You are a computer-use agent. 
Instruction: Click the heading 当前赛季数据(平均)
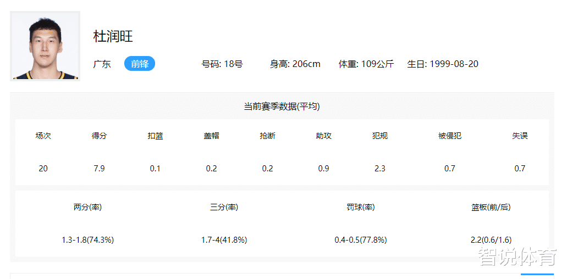pyautogui.click(x=282, y=107)
